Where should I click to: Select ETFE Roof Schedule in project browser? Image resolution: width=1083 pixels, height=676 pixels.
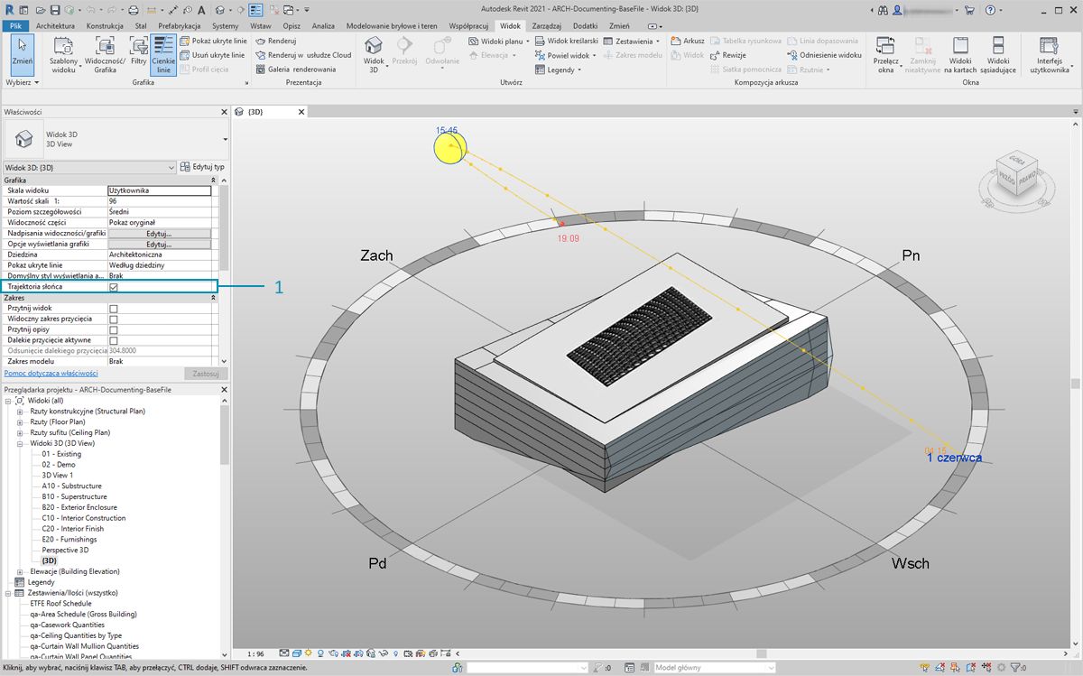tap(61, 604)
